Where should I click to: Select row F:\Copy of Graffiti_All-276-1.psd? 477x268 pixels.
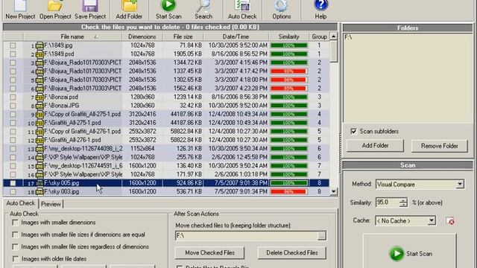point(166,132)
